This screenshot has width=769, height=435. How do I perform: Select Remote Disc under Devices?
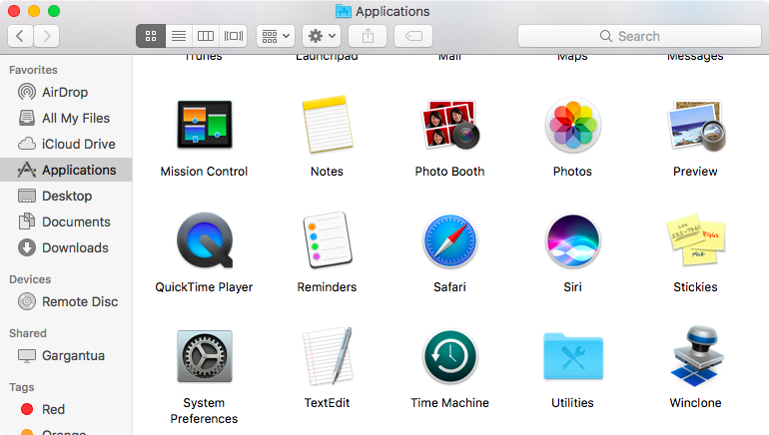(66, 301)
